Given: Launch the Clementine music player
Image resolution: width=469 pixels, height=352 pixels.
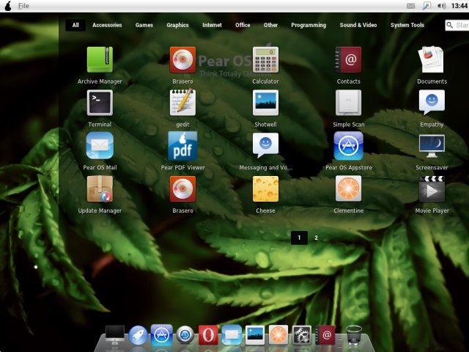Looking at the screenshot, I should click(x=348, y=189).
